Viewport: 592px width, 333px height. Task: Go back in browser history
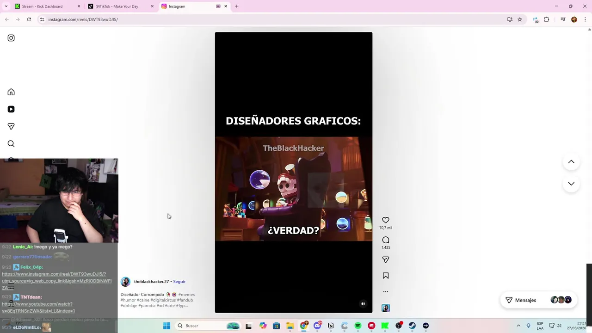tap(7, 19)
